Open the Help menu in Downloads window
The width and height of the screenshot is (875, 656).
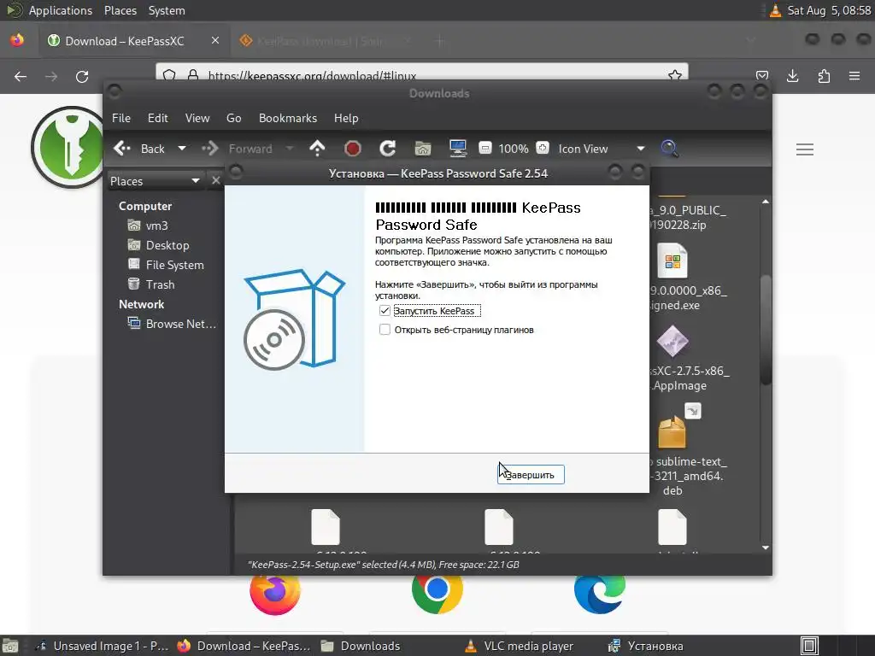[x=346, y=118]
